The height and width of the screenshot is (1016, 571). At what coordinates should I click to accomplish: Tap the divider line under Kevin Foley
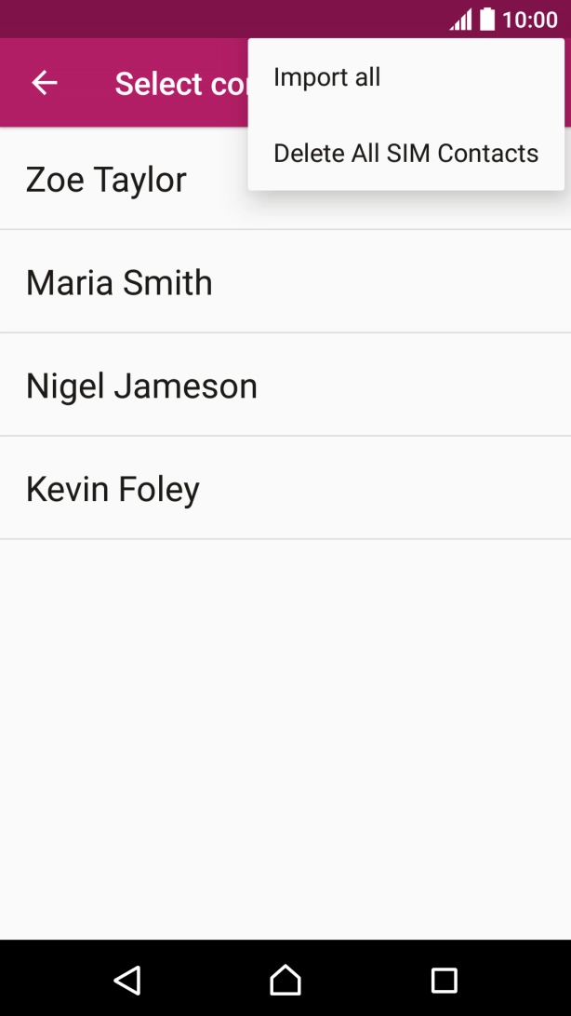point(285,539)
